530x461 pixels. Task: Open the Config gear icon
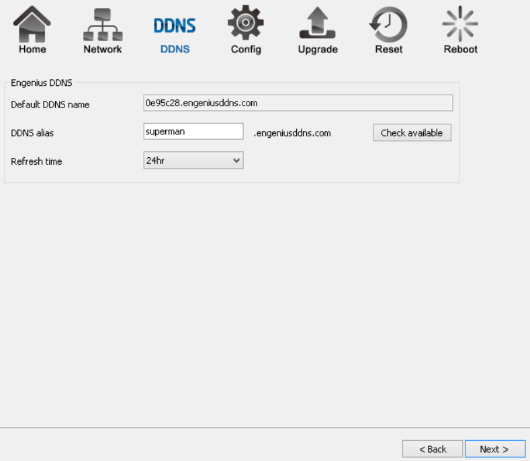click(246, 23)
